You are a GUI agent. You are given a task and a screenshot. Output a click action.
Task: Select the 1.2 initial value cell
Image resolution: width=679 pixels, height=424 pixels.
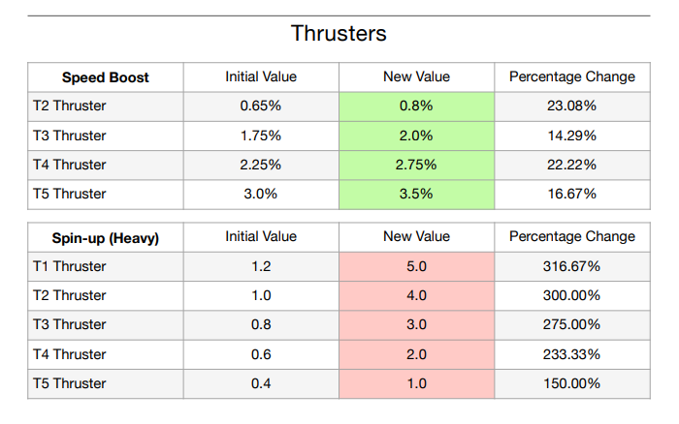tap(261, 266)
